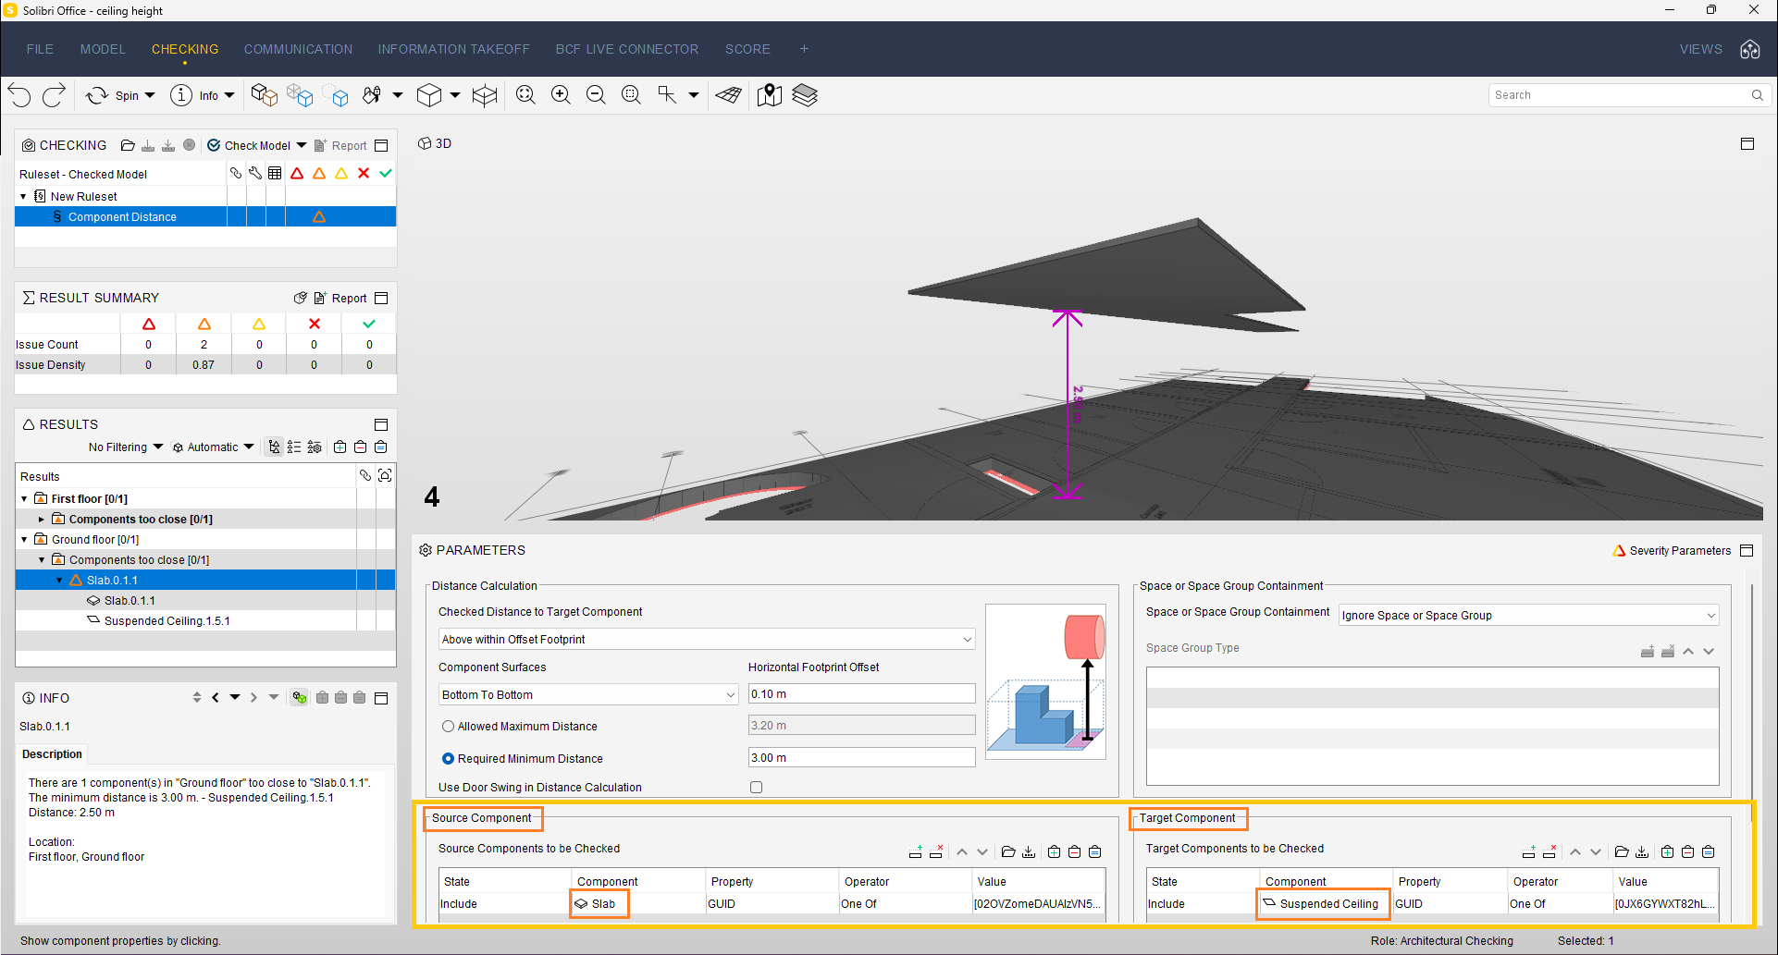Click the sectioning box icon
The height and width of the screenshot is (955, 1778).
pyautogui.click(x=485, y=95)
